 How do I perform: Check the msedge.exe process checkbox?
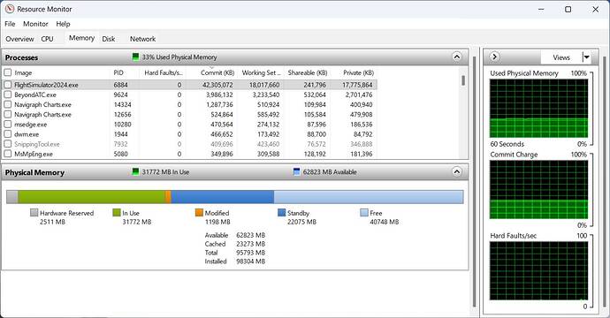coord(8,125)
